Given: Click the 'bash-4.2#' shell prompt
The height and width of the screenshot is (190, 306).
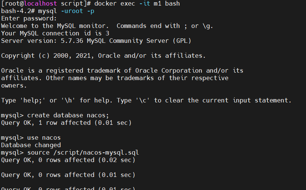Looking at the screenshot, I should click(18, 11).
